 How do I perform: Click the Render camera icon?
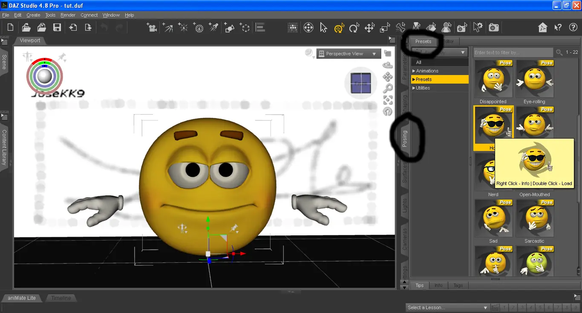[x=493, y=28]
